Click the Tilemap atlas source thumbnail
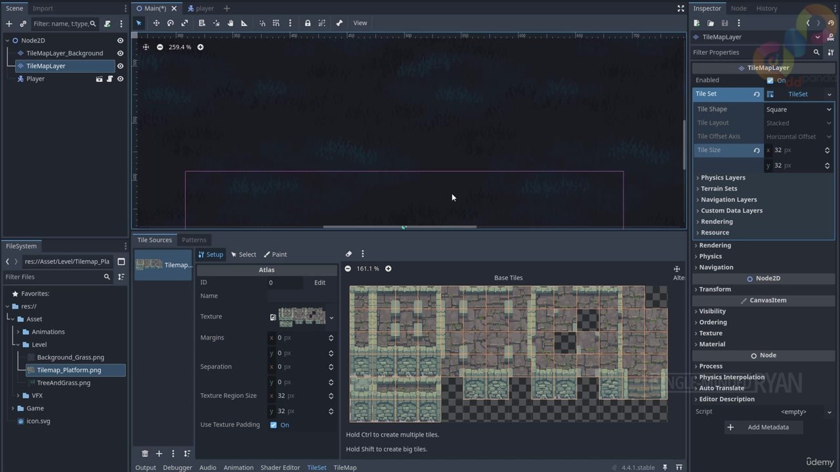The width and height of the screenshot is (840, 472). click(163, 265)
